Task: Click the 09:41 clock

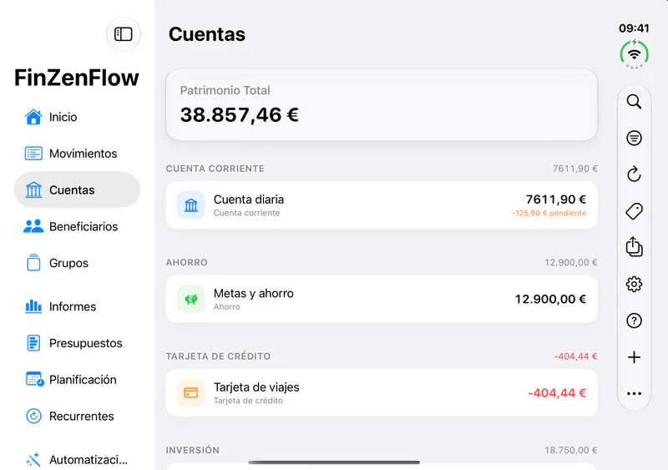Action: click(x=634, y=28)
